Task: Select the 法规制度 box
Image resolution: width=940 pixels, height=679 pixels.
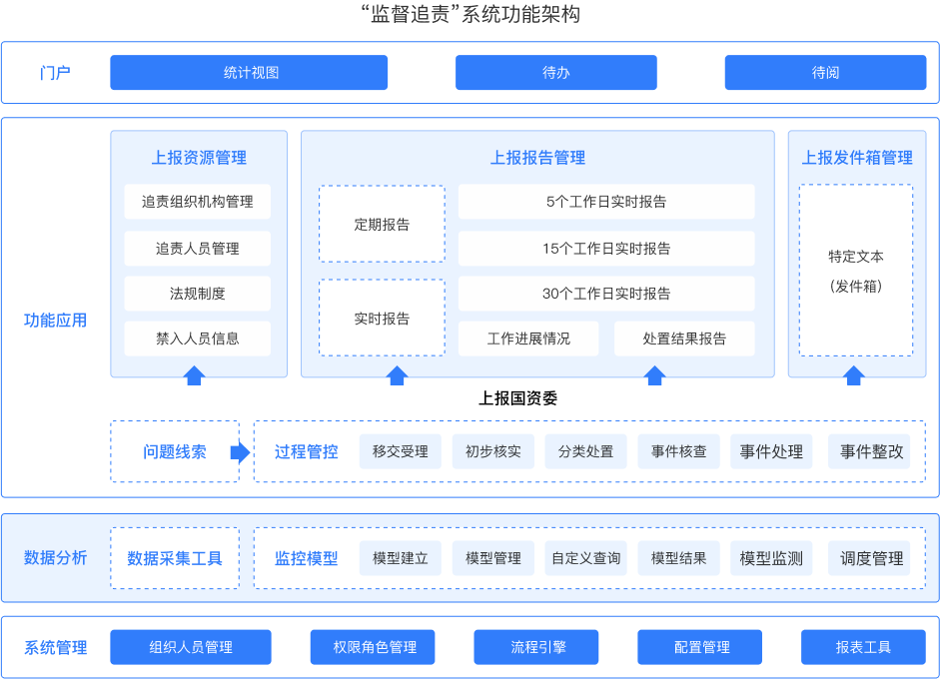Action: tap(197, 294)
